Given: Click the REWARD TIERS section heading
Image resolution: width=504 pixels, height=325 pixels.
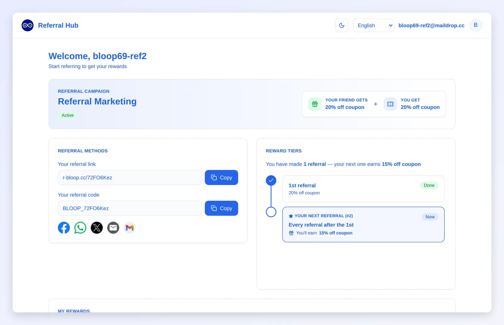Looking at the screenshot, I should point(283,151).
